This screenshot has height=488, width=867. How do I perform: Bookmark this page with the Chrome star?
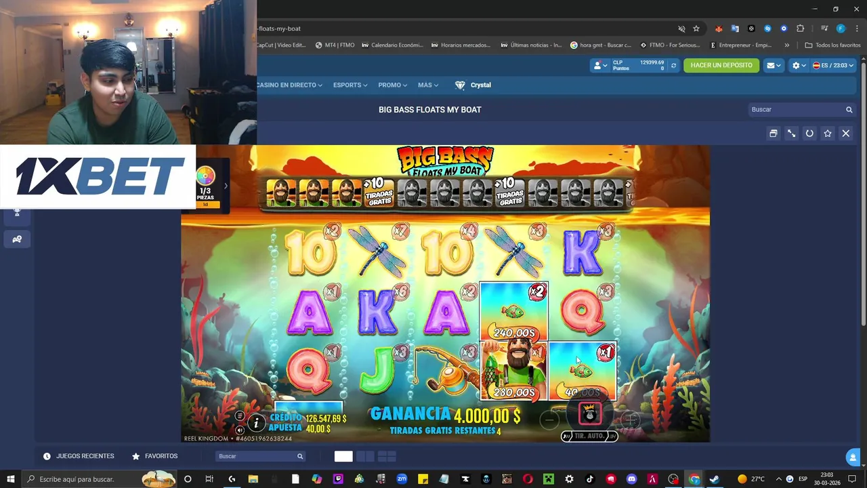tap(696, 28)
